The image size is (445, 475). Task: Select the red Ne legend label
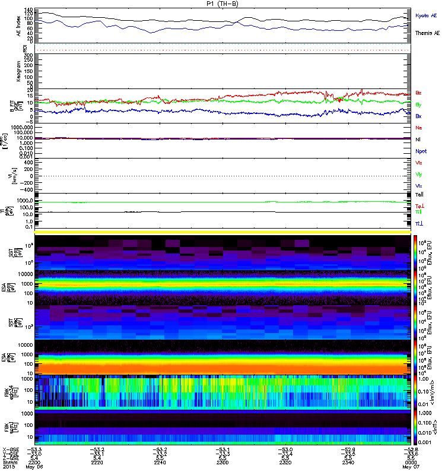tap(419, 128)
